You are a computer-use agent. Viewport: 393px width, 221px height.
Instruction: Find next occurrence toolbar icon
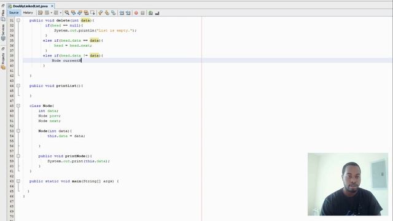click(80, 13)
